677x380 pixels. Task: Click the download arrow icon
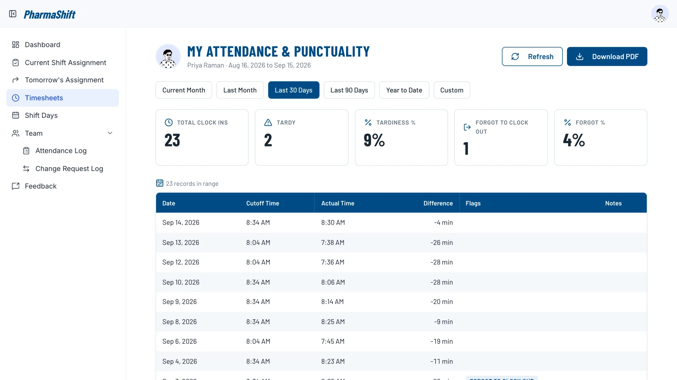[x=580, y=57]
